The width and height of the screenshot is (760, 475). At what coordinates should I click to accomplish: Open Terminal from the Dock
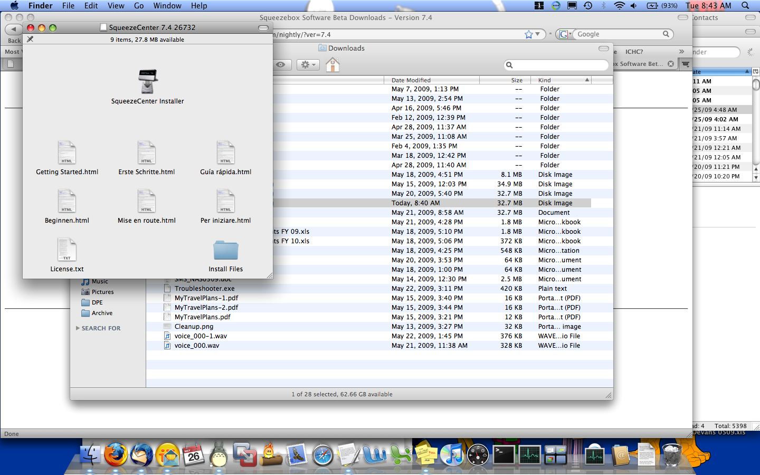coord(503,455)
